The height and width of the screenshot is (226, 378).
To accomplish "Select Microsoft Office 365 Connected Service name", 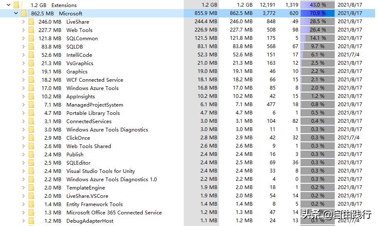I will tap(114, 212).
